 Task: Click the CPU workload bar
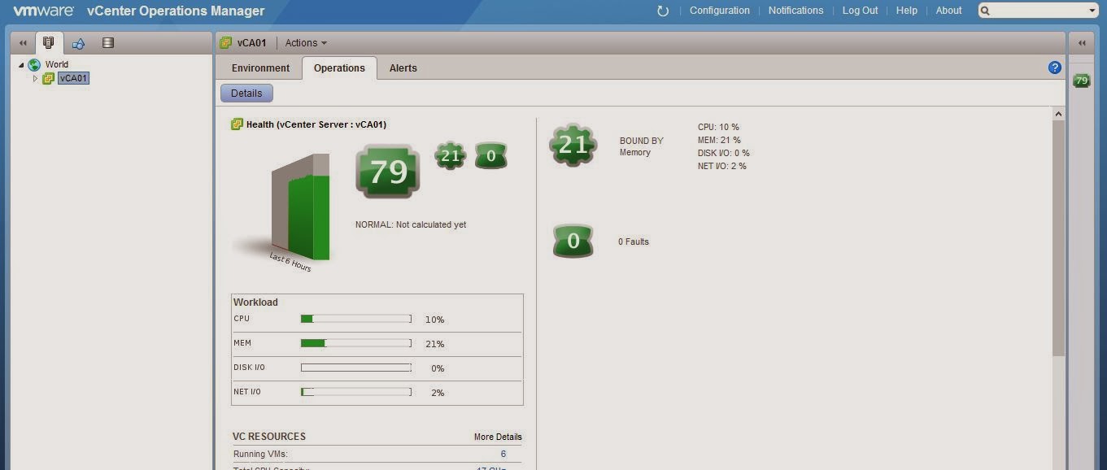(356, 319)
